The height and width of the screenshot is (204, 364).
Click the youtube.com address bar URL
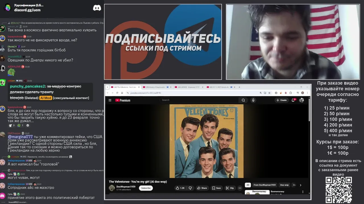point(146,93)
